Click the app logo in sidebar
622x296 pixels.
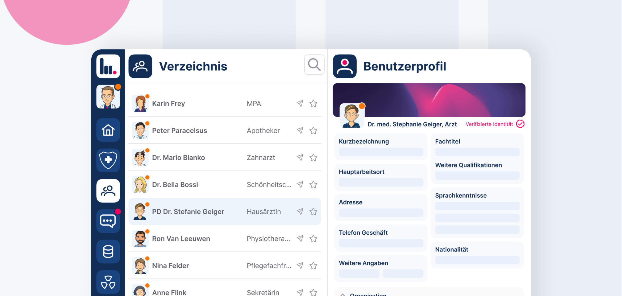[108, 66]
